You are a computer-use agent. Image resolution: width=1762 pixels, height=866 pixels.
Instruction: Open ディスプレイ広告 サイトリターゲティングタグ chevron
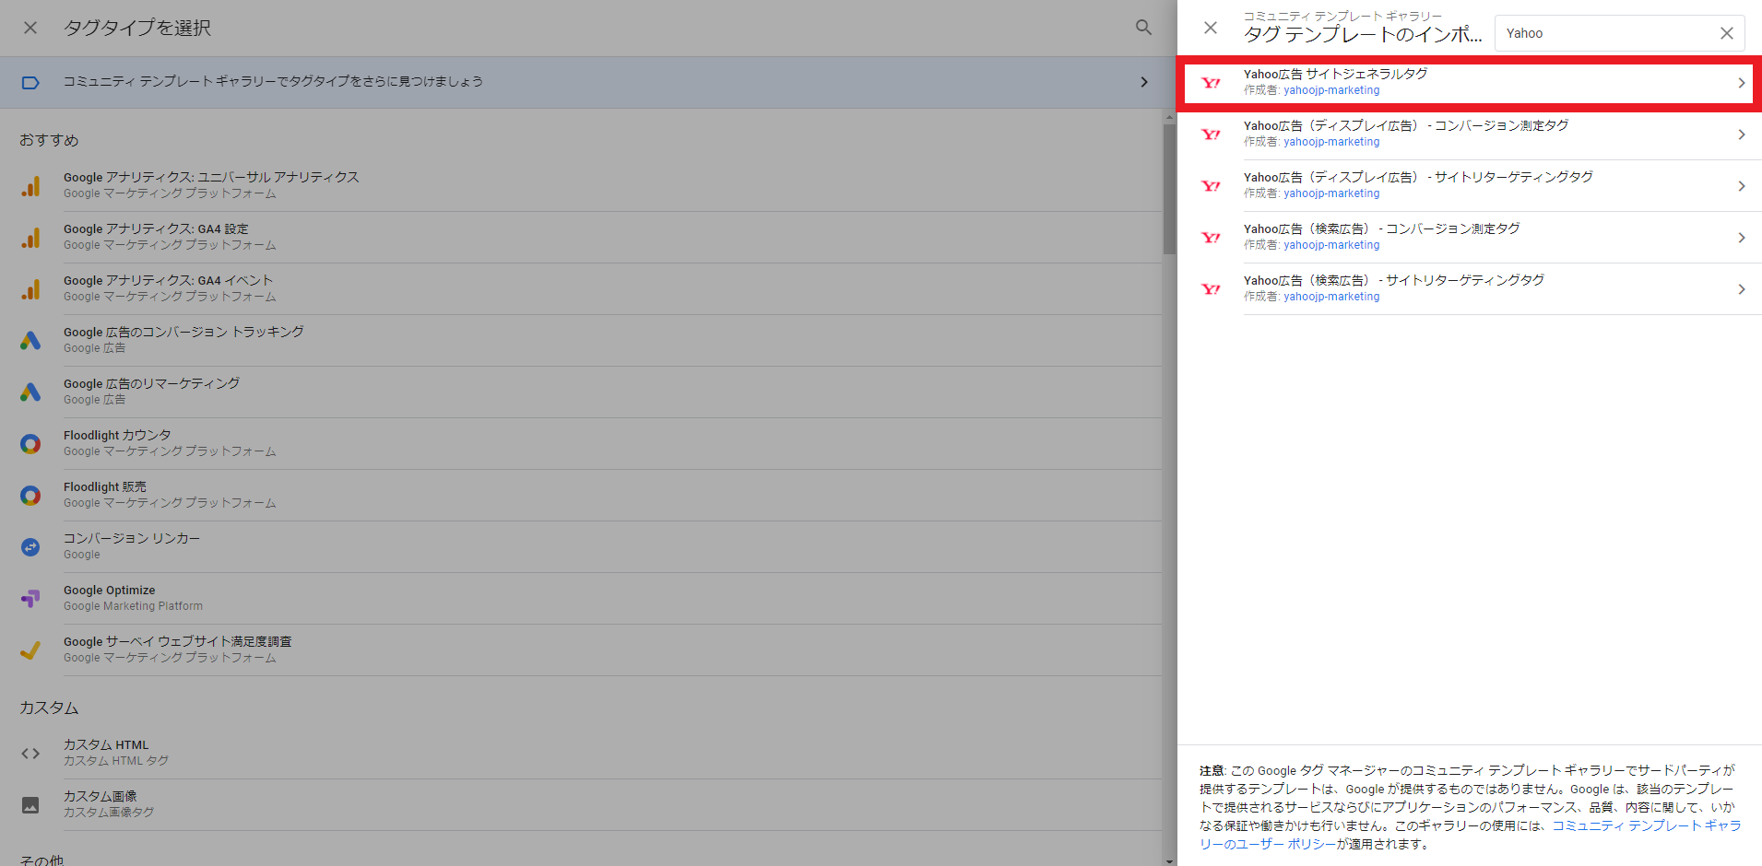(x=1742, y=186)
